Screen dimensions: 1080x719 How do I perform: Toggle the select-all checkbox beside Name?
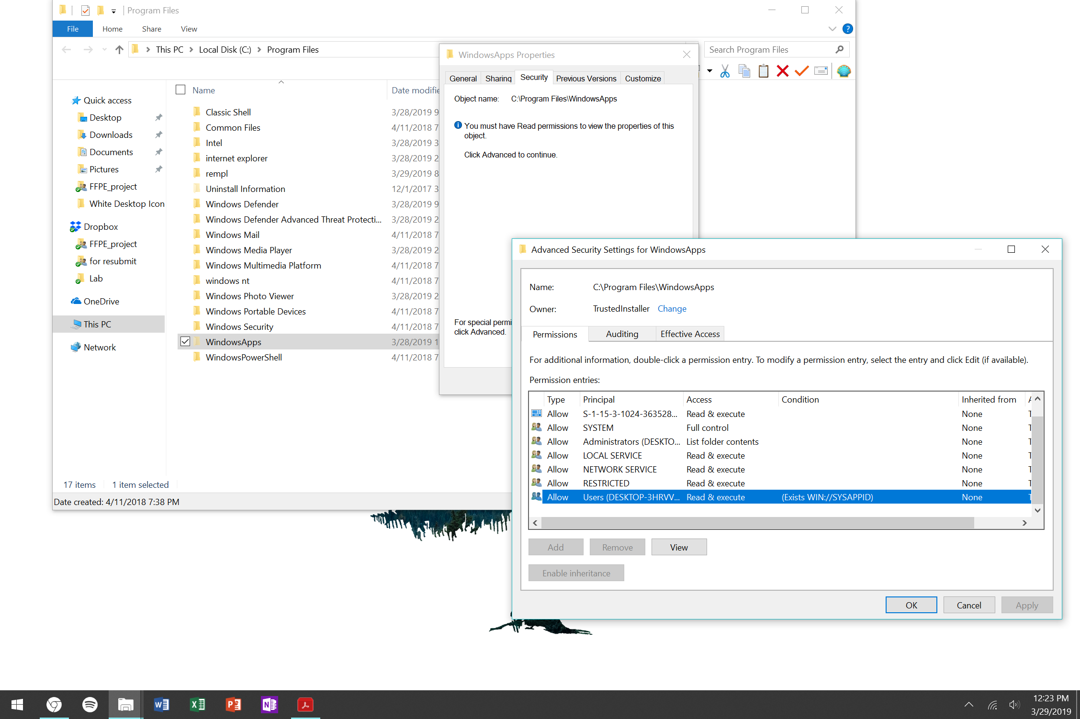(x=180, y=90)
